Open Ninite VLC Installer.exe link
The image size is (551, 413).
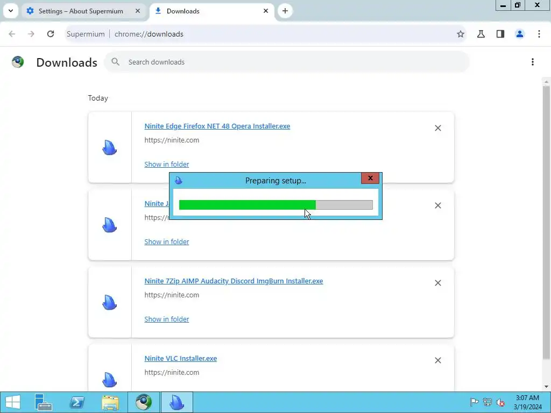coord(181,359)
